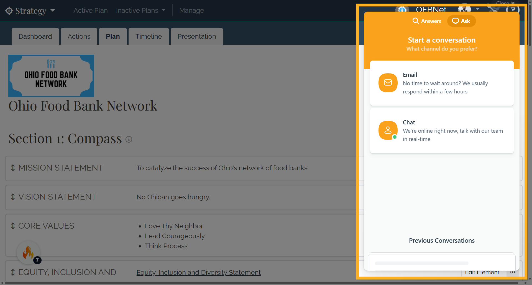The image size is (532, 285).
Task: Click the Mission Statement text
Action: 222,168
